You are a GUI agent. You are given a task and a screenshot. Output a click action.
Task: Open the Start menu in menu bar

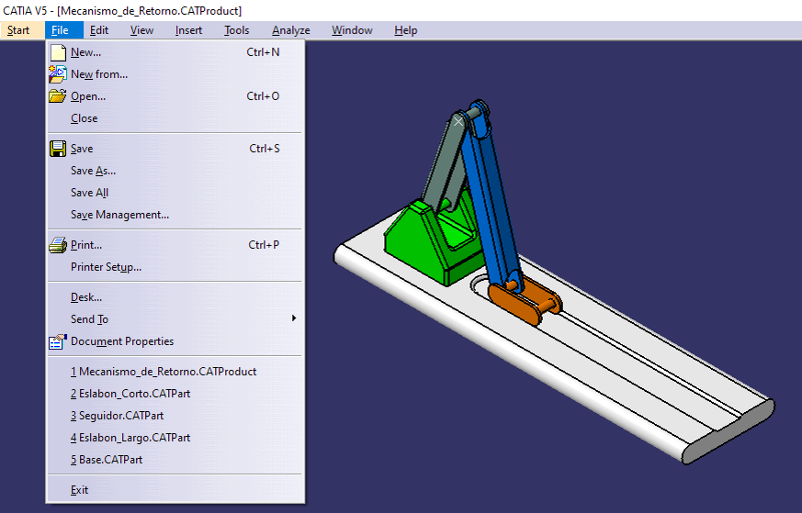pyautogui.click(x=18, y=30)
